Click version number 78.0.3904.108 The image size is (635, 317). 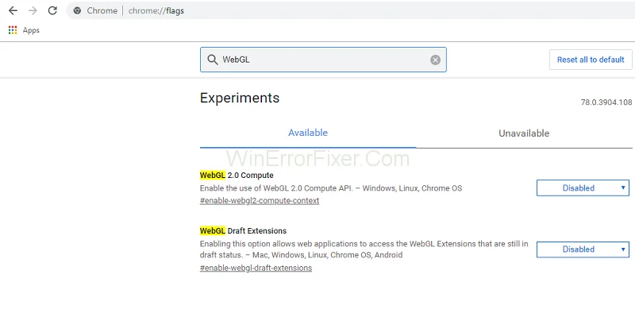click(x=606, y=102)
